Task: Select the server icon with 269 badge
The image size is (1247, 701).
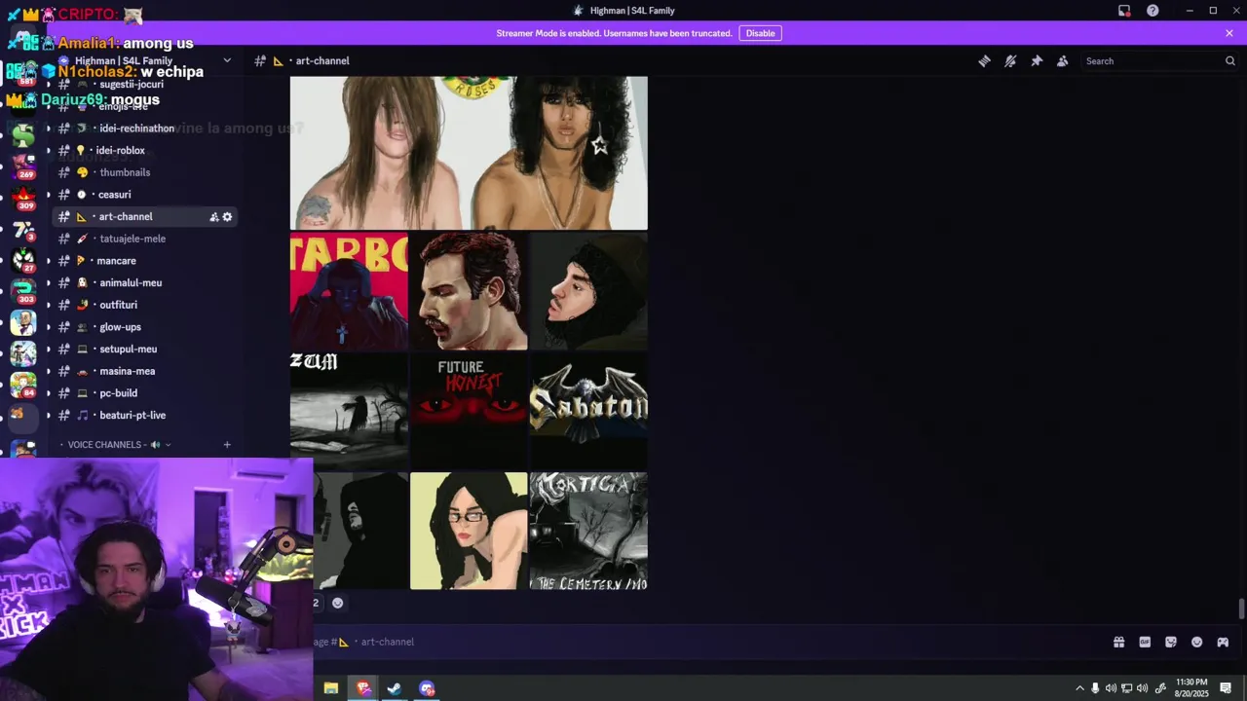Action: click(x=23, y=166)
